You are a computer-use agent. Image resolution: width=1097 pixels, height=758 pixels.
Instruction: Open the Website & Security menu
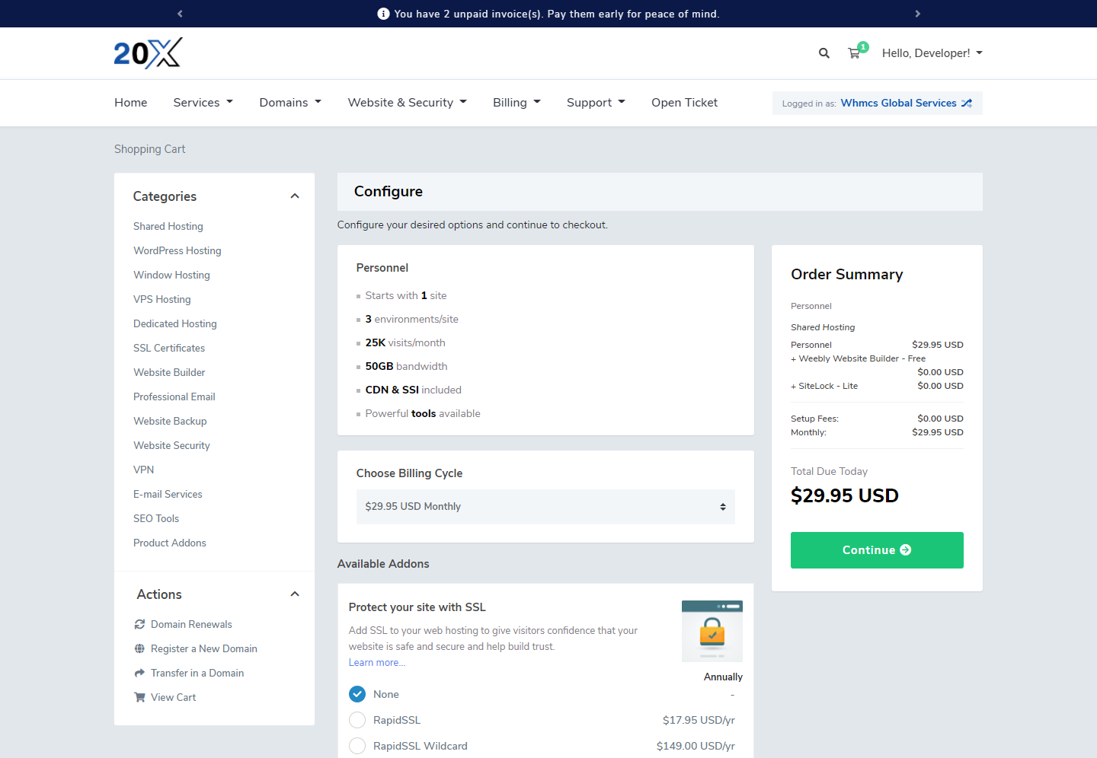pyautogui.click(x=407, y=103)
